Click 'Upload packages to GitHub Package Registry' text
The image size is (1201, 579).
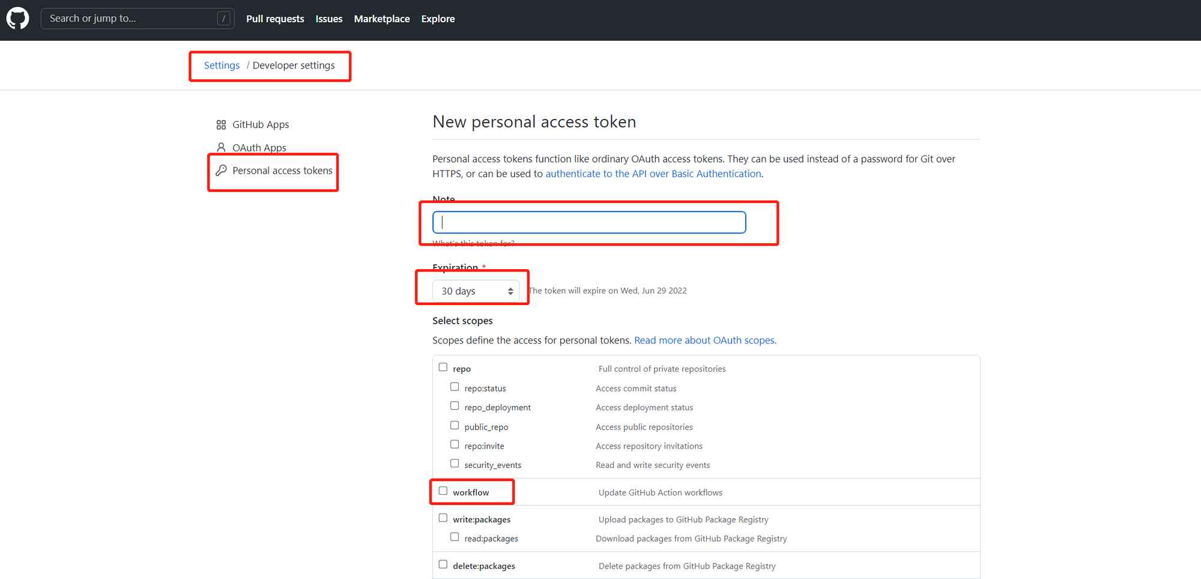(x=683, y=520)
